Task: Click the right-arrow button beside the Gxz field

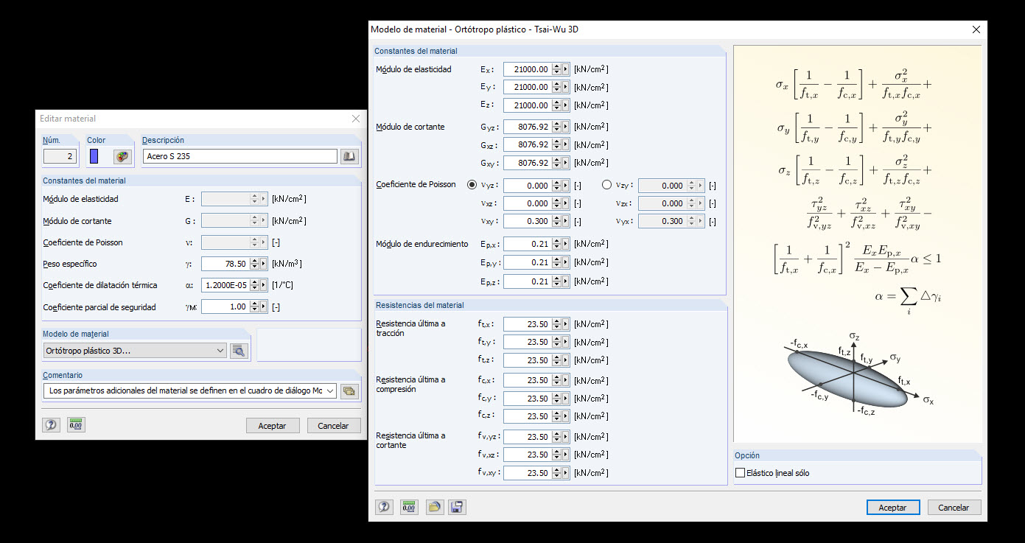Action: click(566, 144)
